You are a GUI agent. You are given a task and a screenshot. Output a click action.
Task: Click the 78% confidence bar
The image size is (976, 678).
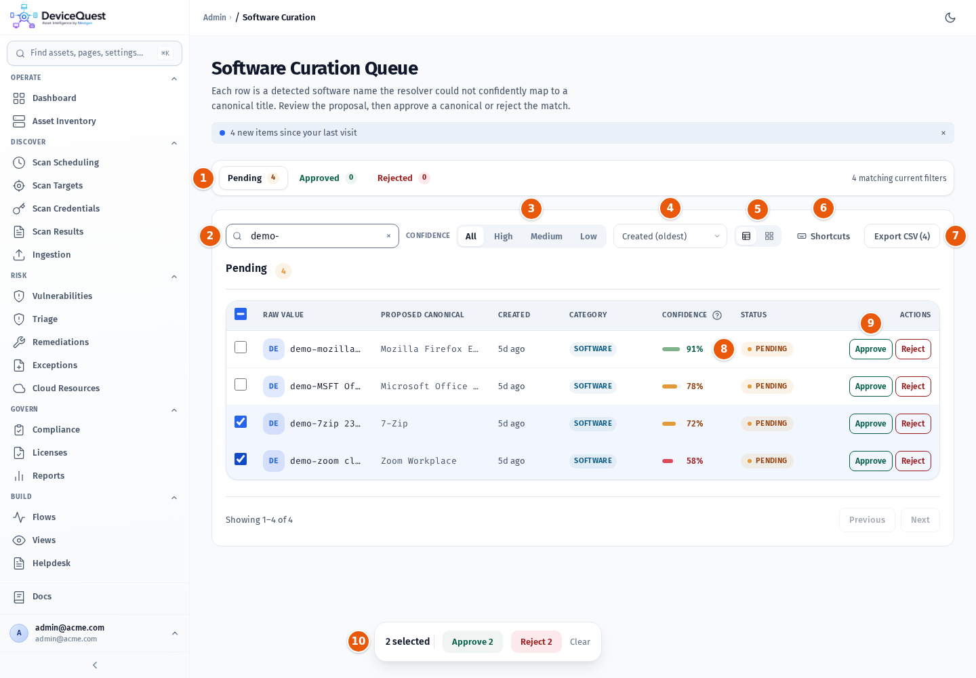tap(670, 386)
